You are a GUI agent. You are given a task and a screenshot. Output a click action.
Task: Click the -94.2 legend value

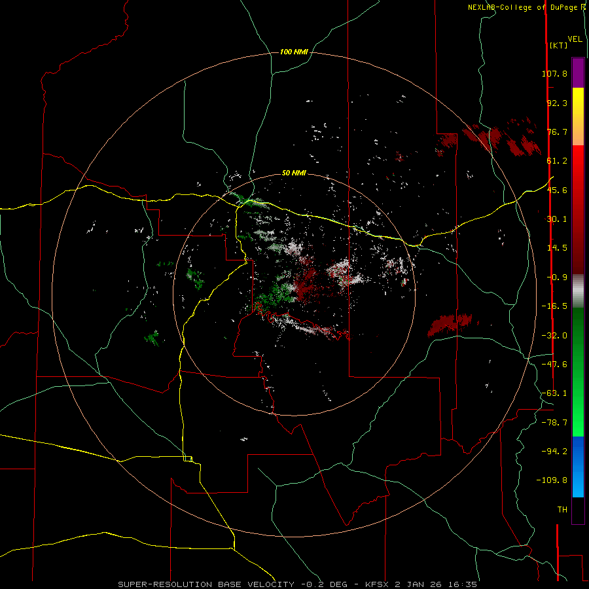(554, 451)
